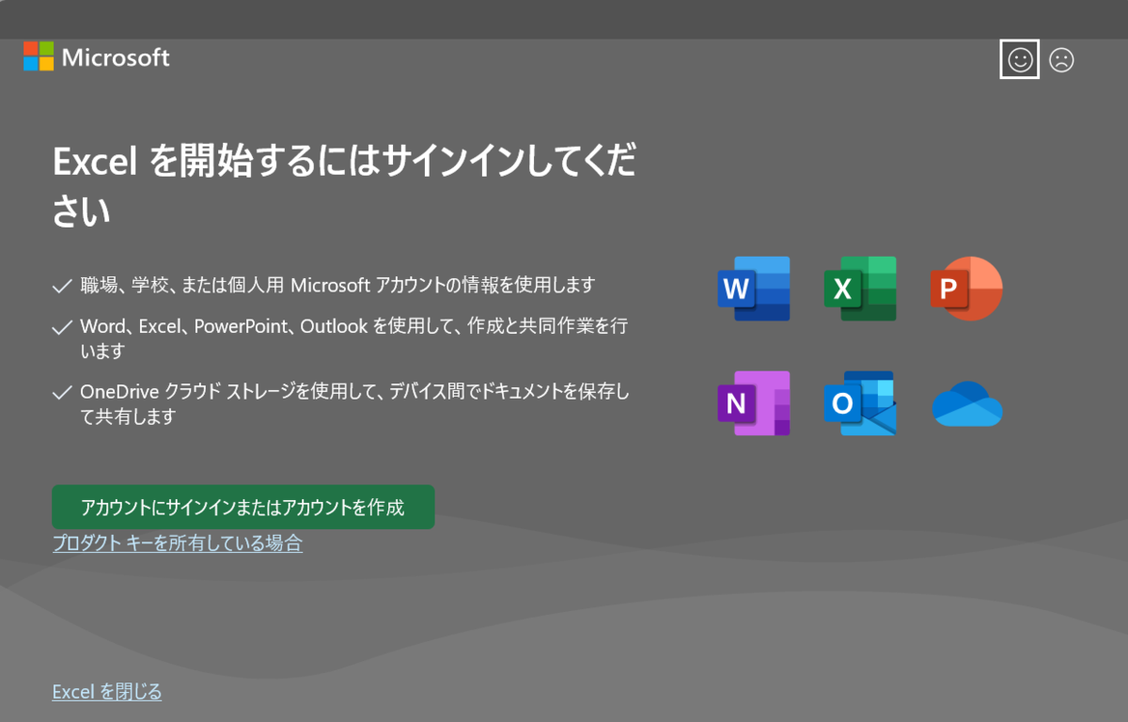Click the Excel を閉じる link
Screen dimensions: 1128x722
coord(107,692)
